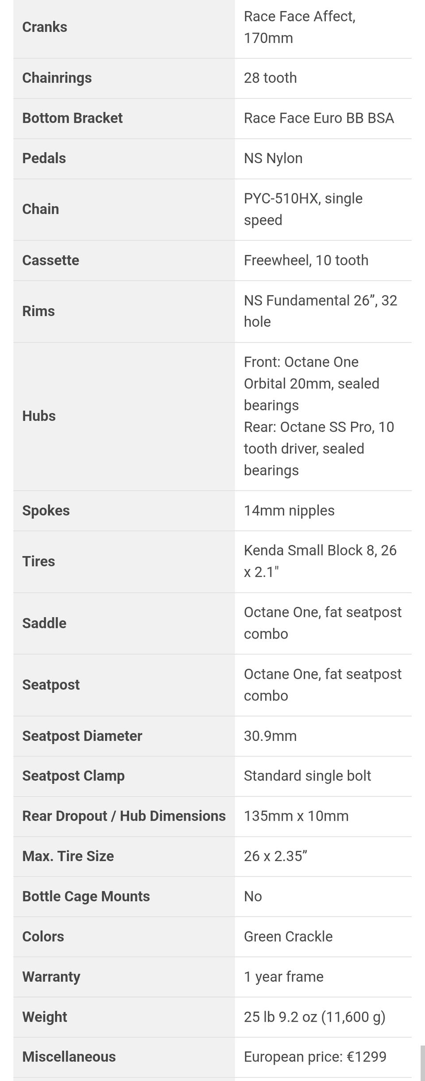425x1081 pixels.
Task: Click the Standard single bolt value
Action: pyautogui.click(x=307, y=775)
